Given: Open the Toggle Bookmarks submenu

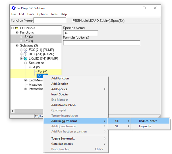Looking at the screenshot, I should [x=76, y=138].
